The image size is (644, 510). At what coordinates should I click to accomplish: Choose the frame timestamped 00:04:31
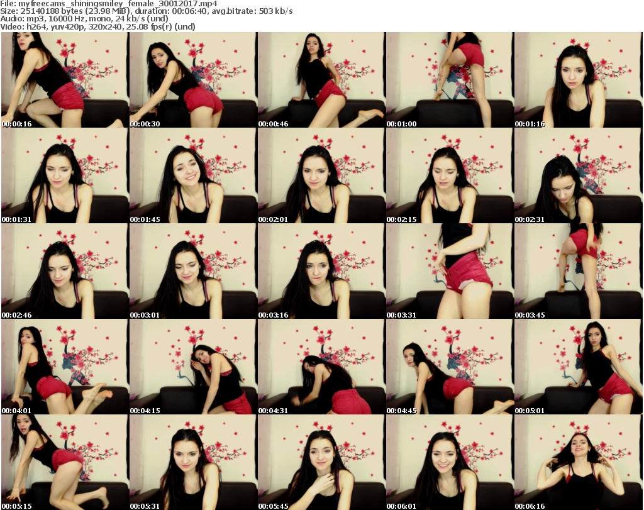click(321, 367)
